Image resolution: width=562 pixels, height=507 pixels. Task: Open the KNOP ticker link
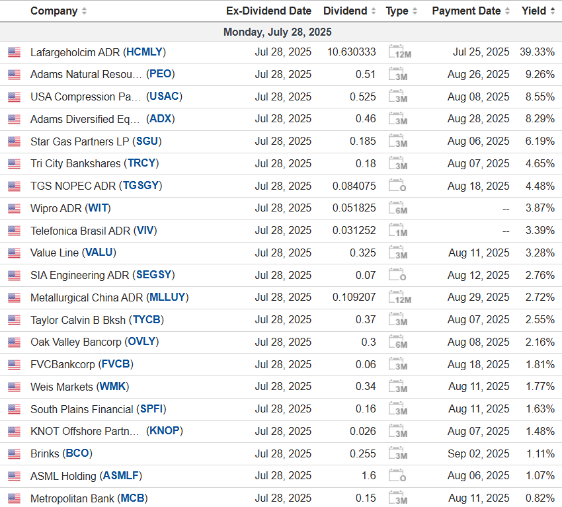pos(165,431)
